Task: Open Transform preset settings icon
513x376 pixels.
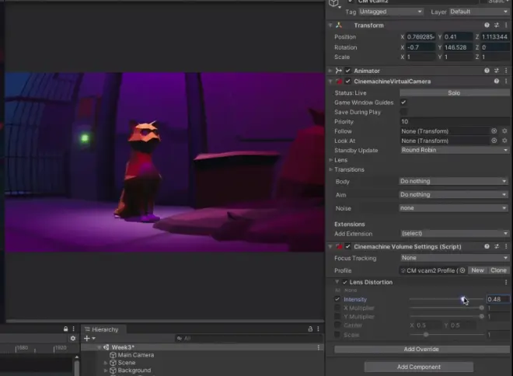Action: (x=497, y=25)
